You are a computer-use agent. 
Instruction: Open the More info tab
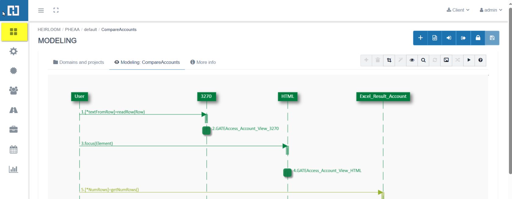coord(203,62)
